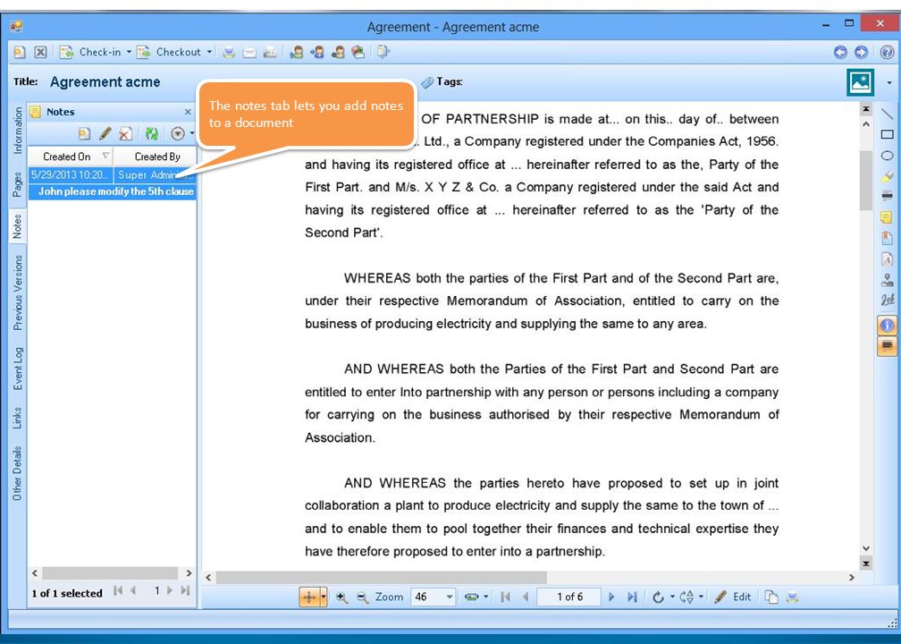Switch to the Pages side tab
901x644 pixels.
point(18,184)
